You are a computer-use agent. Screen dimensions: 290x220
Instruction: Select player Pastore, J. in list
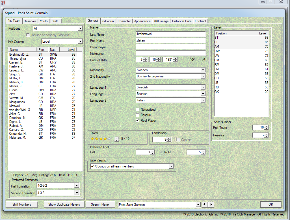pyautogui.click(x=42, y=66)
